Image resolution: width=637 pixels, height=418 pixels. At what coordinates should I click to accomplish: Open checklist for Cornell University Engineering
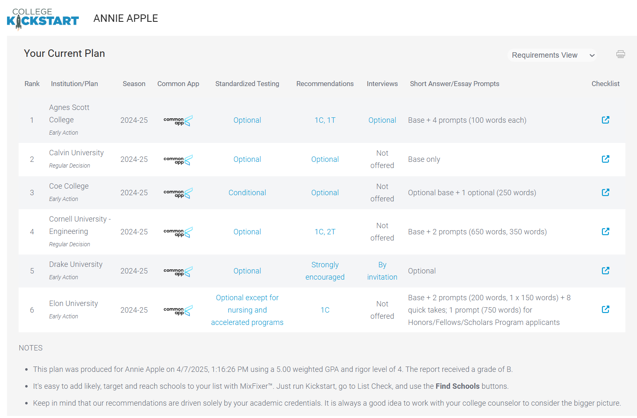(605, 231)
